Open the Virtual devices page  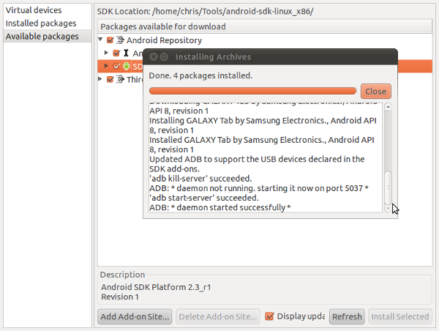tap(34, 10)
